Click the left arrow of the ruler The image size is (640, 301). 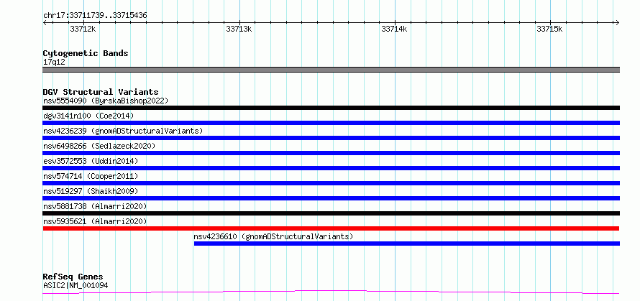[45, 22]
